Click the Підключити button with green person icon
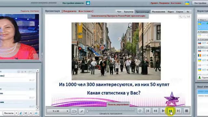 click(x=203, y=77)
